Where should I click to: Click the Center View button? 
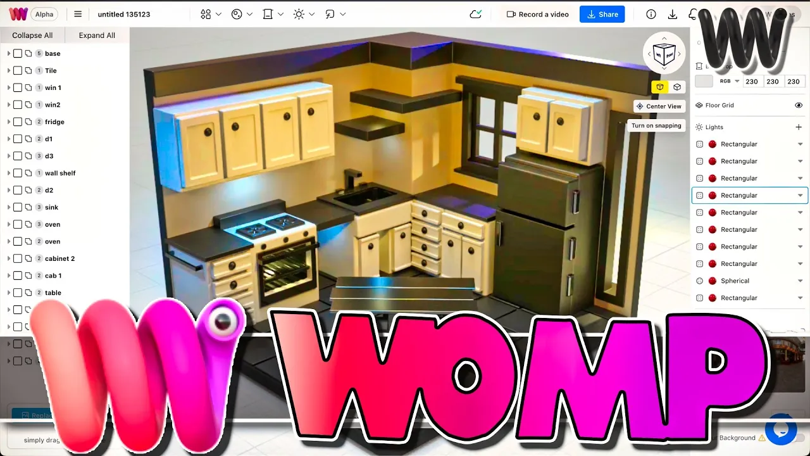point(659,106)
